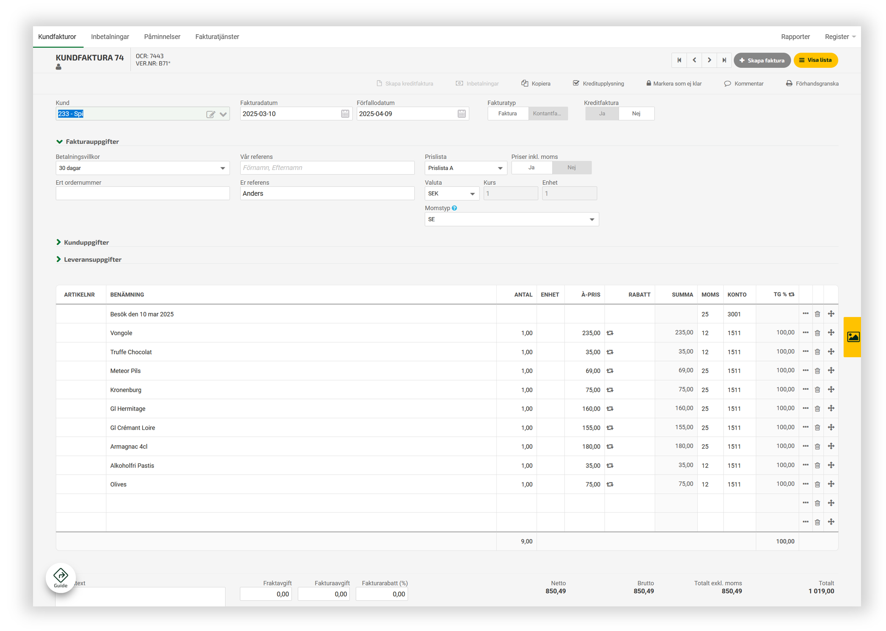Image resolution: width=886 pixels, height=631 pixels.
Task: Switch to the Inbetalningar tab
Action: pos(110,37)
